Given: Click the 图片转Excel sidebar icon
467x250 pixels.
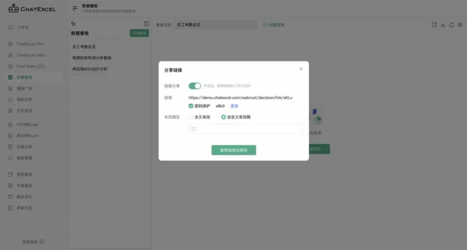Looking at the screenshot, I should (10, 136).
